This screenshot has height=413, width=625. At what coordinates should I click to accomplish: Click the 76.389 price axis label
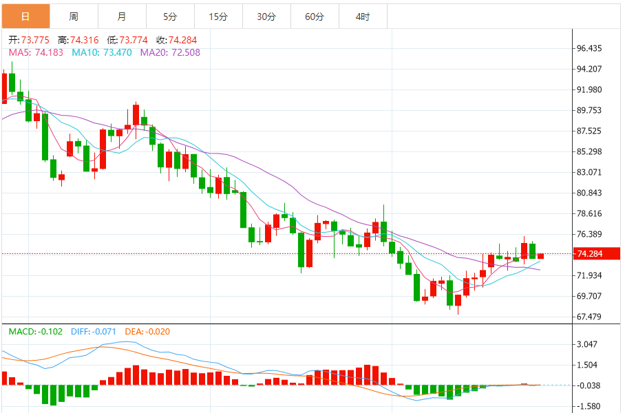(589, 234)
